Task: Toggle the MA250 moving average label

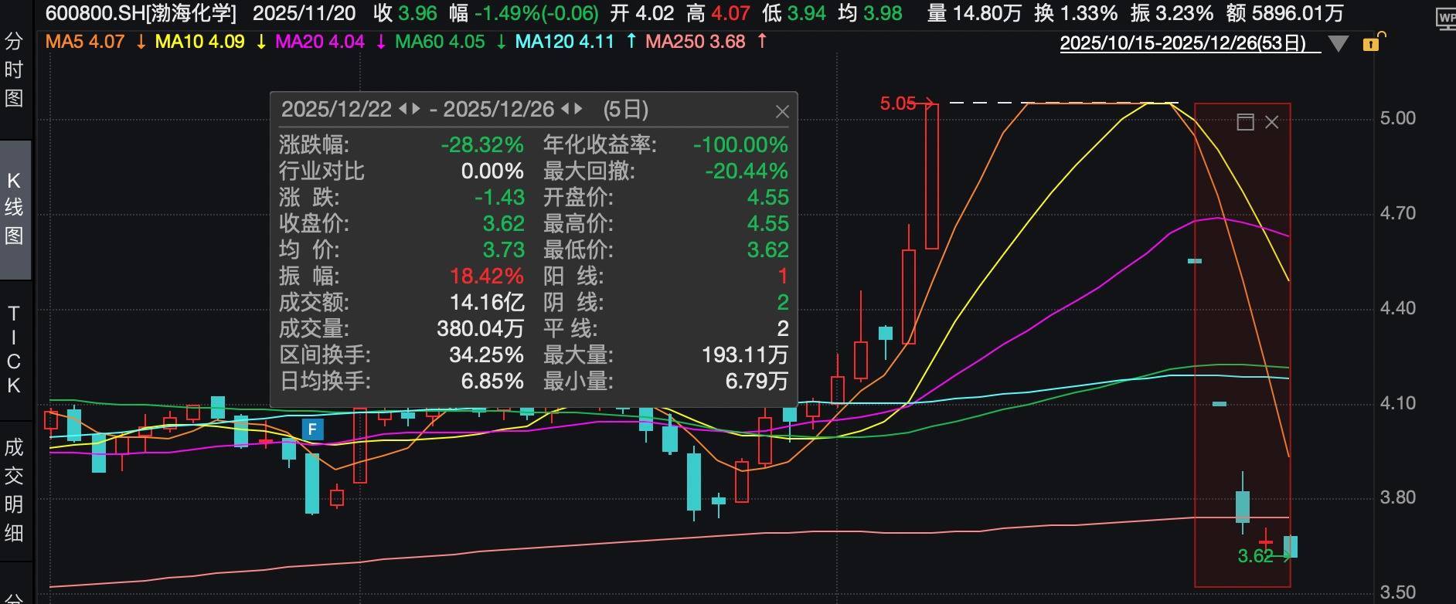Action: tap(695, 42)
